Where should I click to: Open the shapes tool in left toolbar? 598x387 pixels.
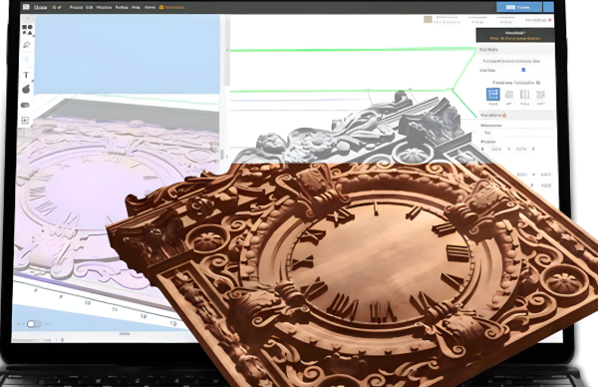27,30
